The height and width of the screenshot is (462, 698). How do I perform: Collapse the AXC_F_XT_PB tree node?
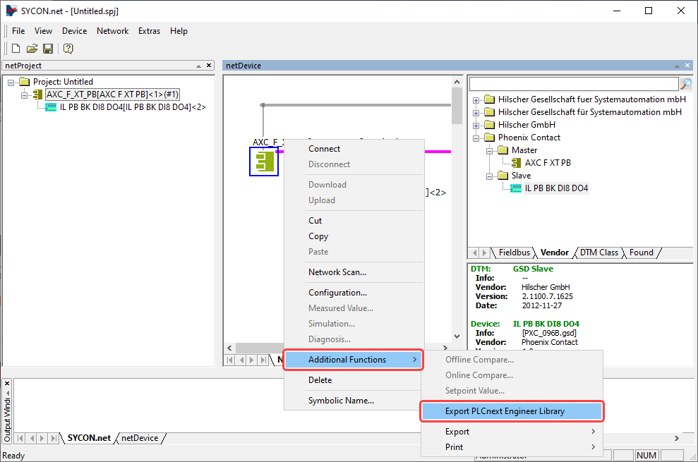24,95
